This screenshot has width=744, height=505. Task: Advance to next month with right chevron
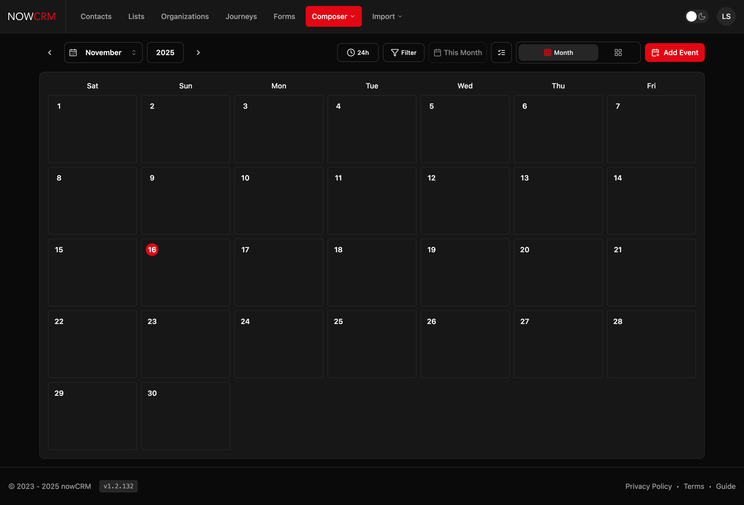point(198,52)
